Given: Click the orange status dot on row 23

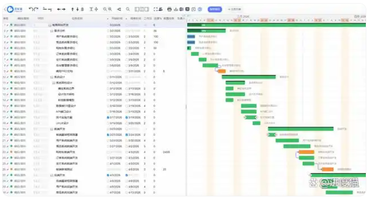Looking at the screenshot, I should (11, 152).
